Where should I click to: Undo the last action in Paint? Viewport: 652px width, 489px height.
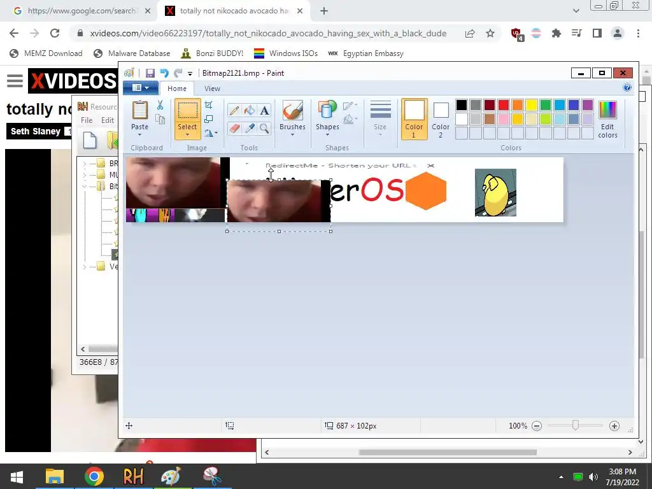coord(164,73)
